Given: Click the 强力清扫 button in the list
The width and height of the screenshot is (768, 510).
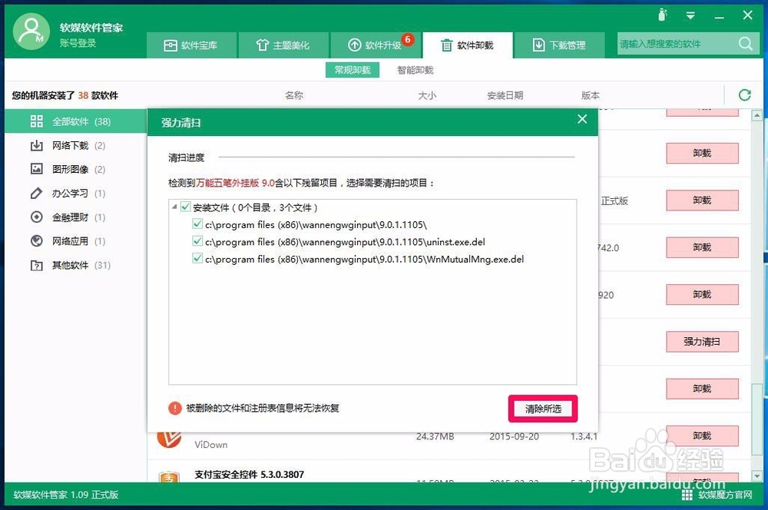Looking at the screenshot, I should [702, 342].
